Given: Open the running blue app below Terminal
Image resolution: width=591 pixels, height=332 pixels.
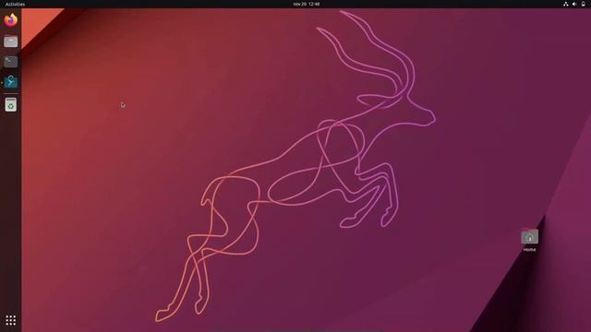Looking at the screenshot, I should pos(10,82).
